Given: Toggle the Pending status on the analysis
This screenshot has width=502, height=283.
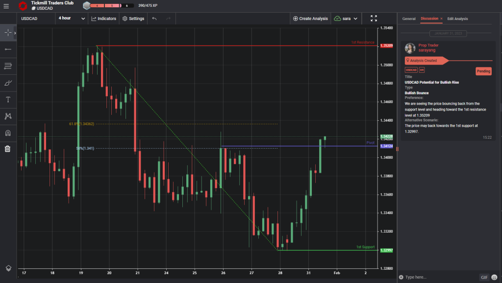Looking at the screenshot, I should point(483,71).
